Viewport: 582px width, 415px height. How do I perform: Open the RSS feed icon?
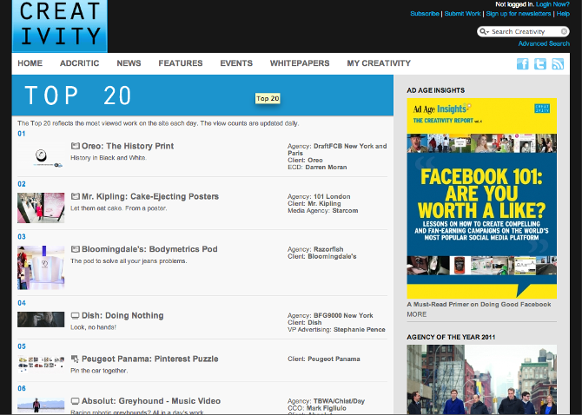pyautogui.click(x=558, y=63)
